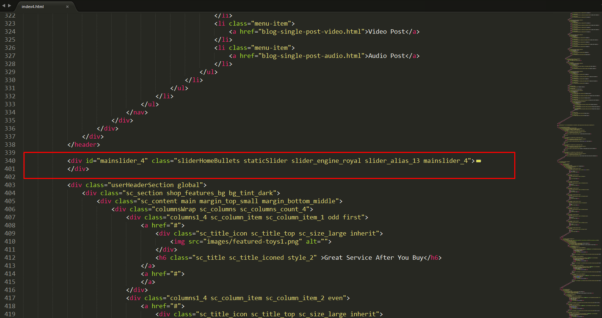Click the previous tab left arrow

(4, 6)
